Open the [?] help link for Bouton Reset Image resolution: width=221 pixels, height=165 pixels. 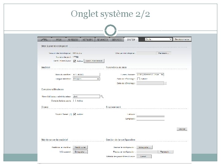click(71, 114)
